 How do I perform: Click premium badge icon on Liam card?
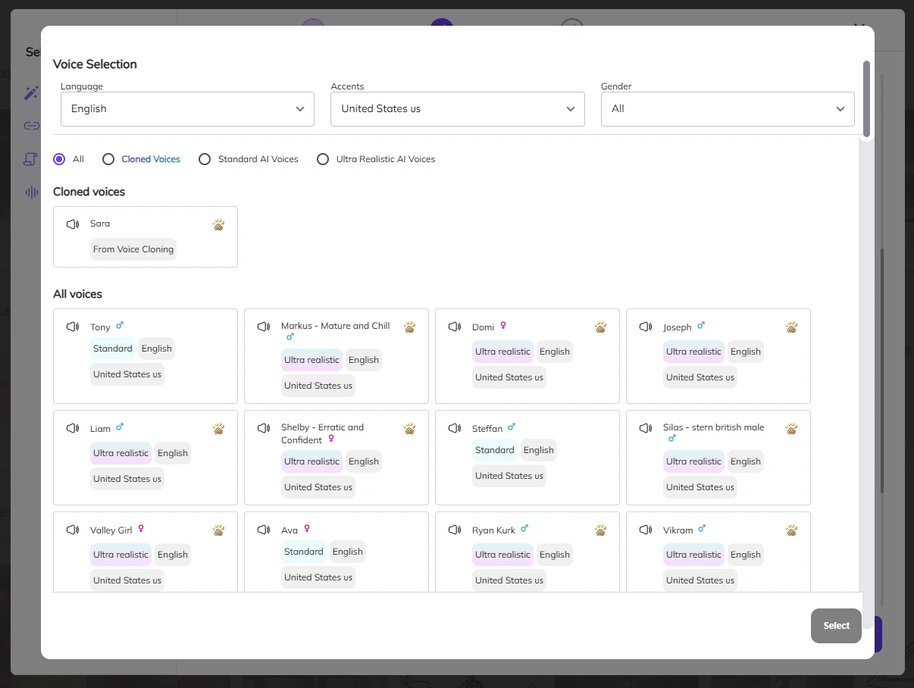tap(218, 429)
